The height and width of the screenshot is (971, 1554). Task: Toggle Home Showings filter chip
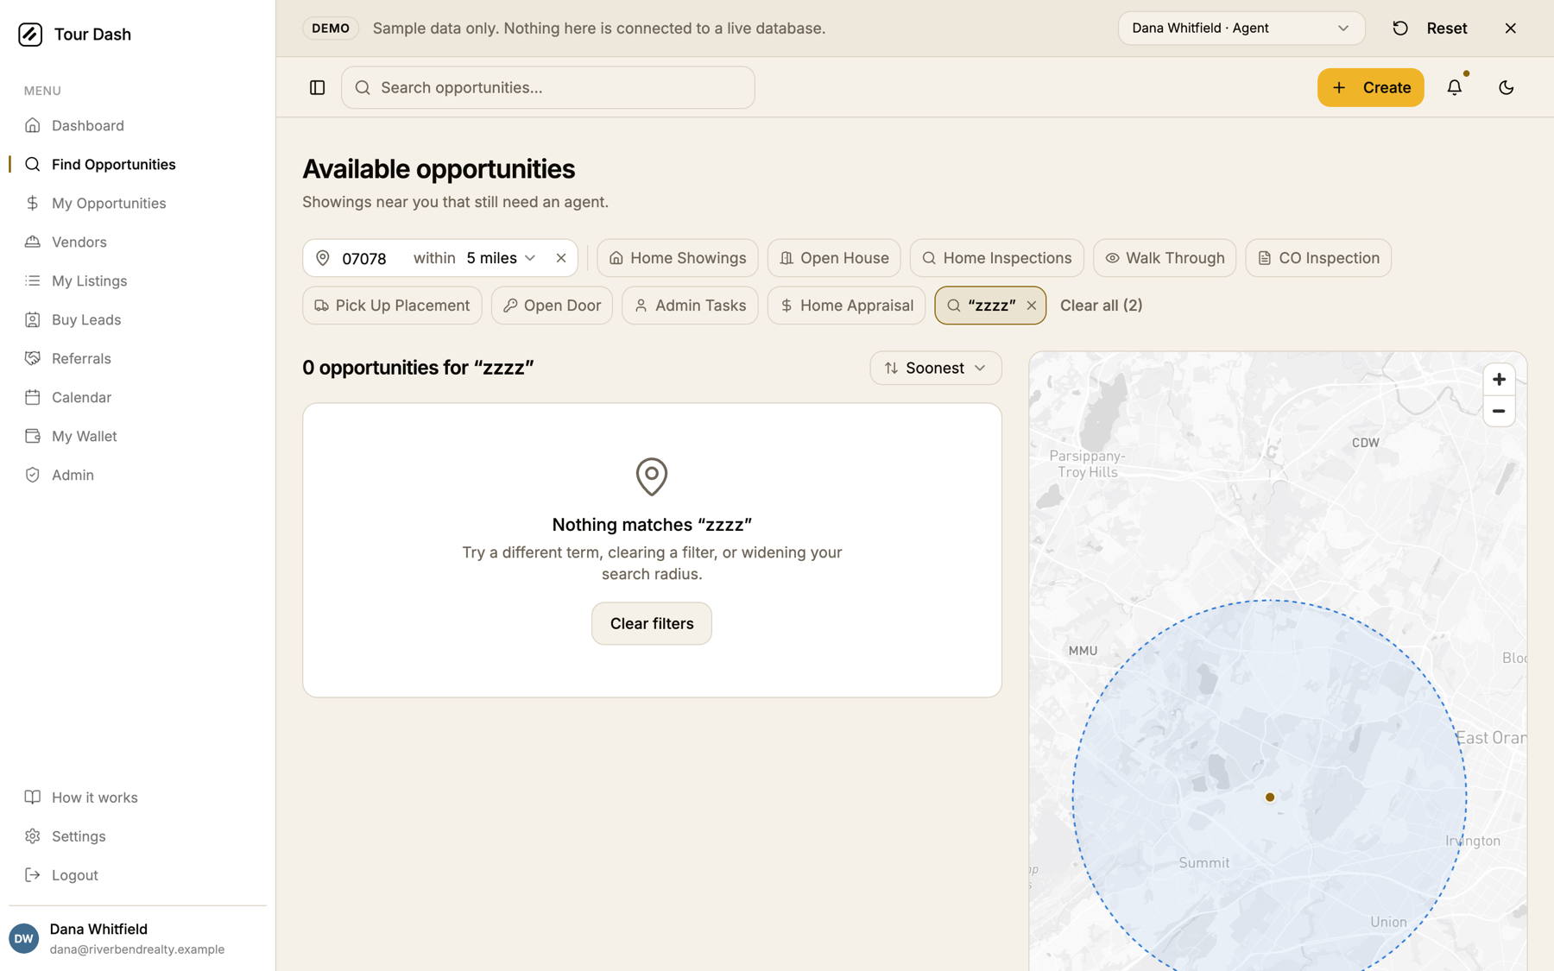click(x=678, y=258)
